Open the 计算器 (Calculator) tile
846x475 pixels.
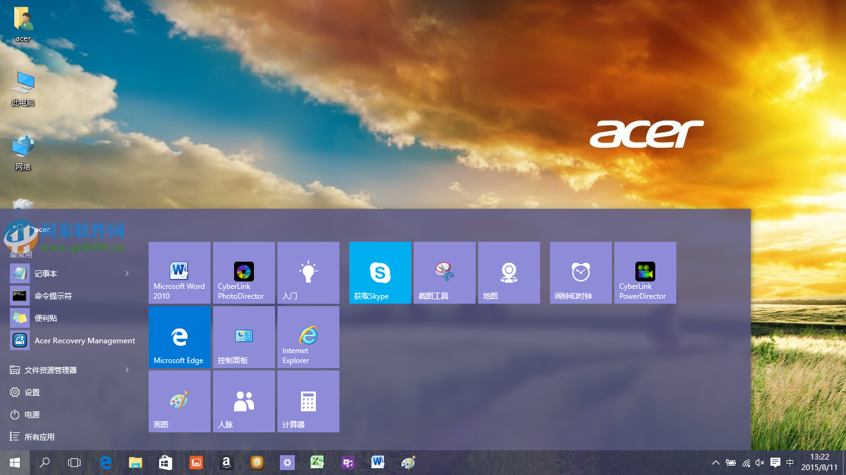click(308, 401)
